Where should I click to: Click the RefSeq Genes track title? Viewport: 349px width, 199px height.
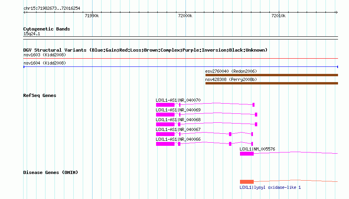40,95
